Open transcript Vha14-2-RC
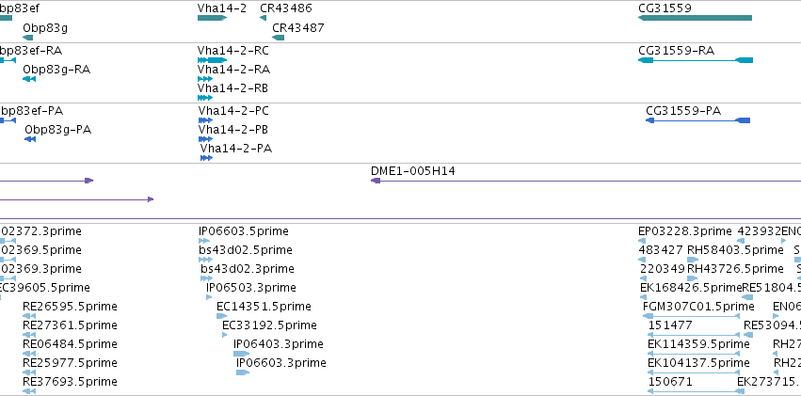Screen dimensions: 801x396 (212, 60)
